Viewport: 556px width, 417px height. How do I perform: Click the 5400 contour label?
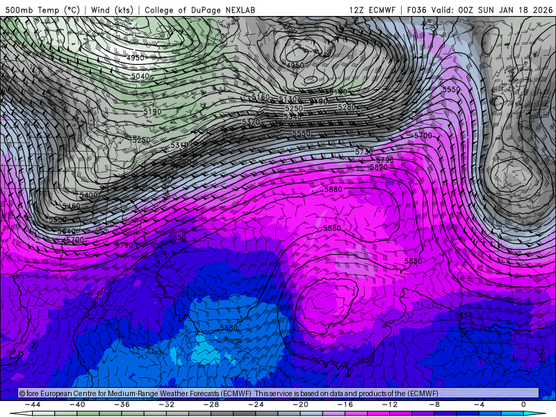click(88, 195)
